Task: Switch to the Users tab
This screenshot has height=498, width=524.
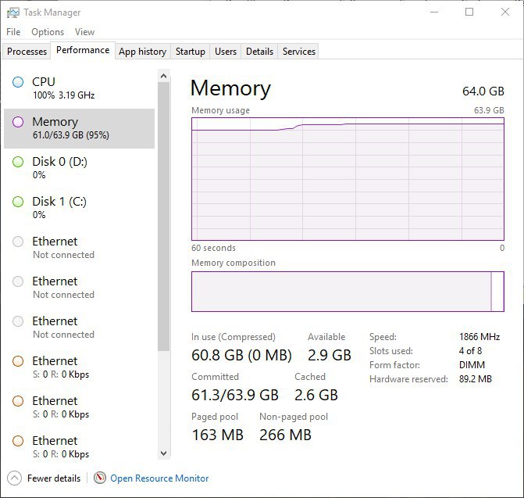Action: 226,52
